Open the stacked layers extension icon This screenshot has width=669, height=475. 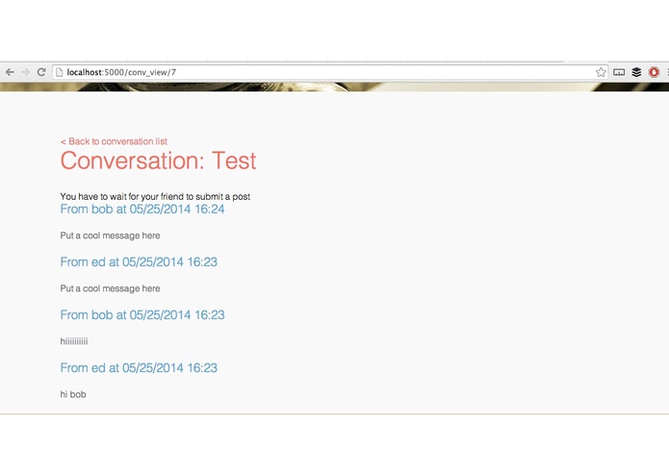tap(636, 72)
